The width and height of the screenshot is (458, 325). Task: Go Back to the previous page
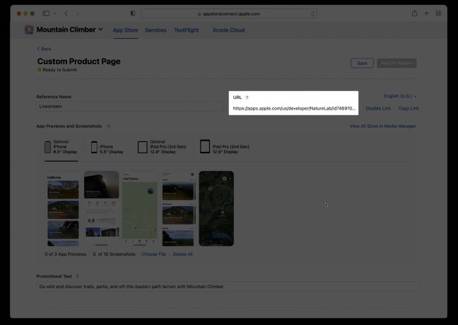pyautogui.click(x=44, y=49)
